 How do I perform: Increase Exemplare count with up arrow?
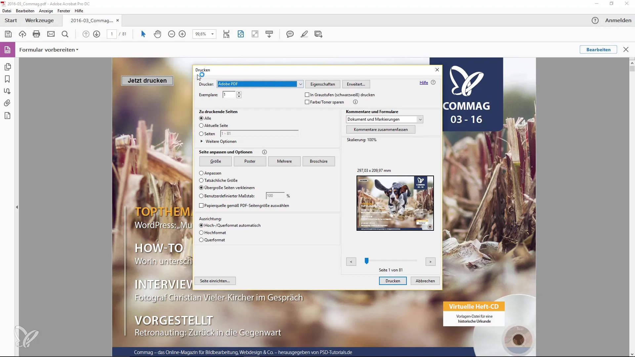(239, 93)
